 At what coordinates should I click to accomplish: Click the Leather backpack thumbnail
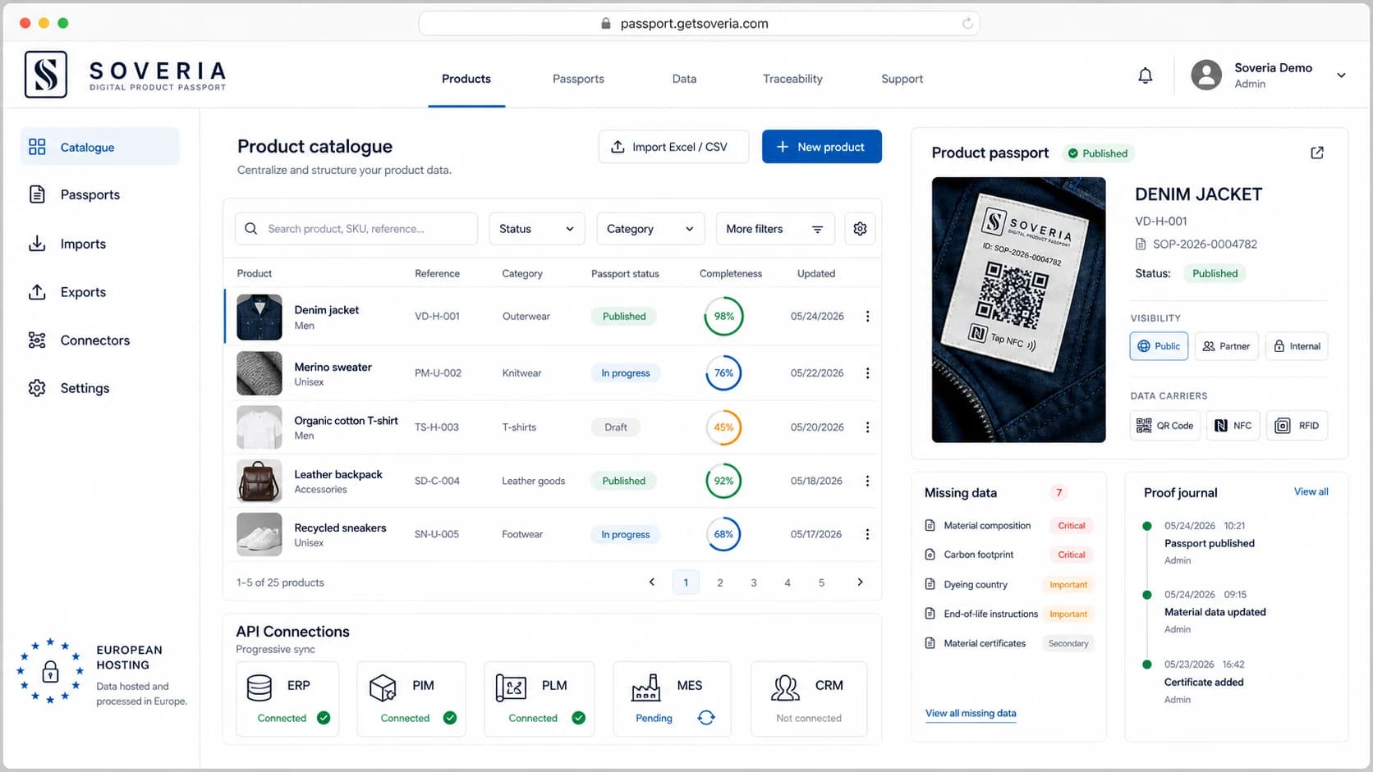point(259,481)
